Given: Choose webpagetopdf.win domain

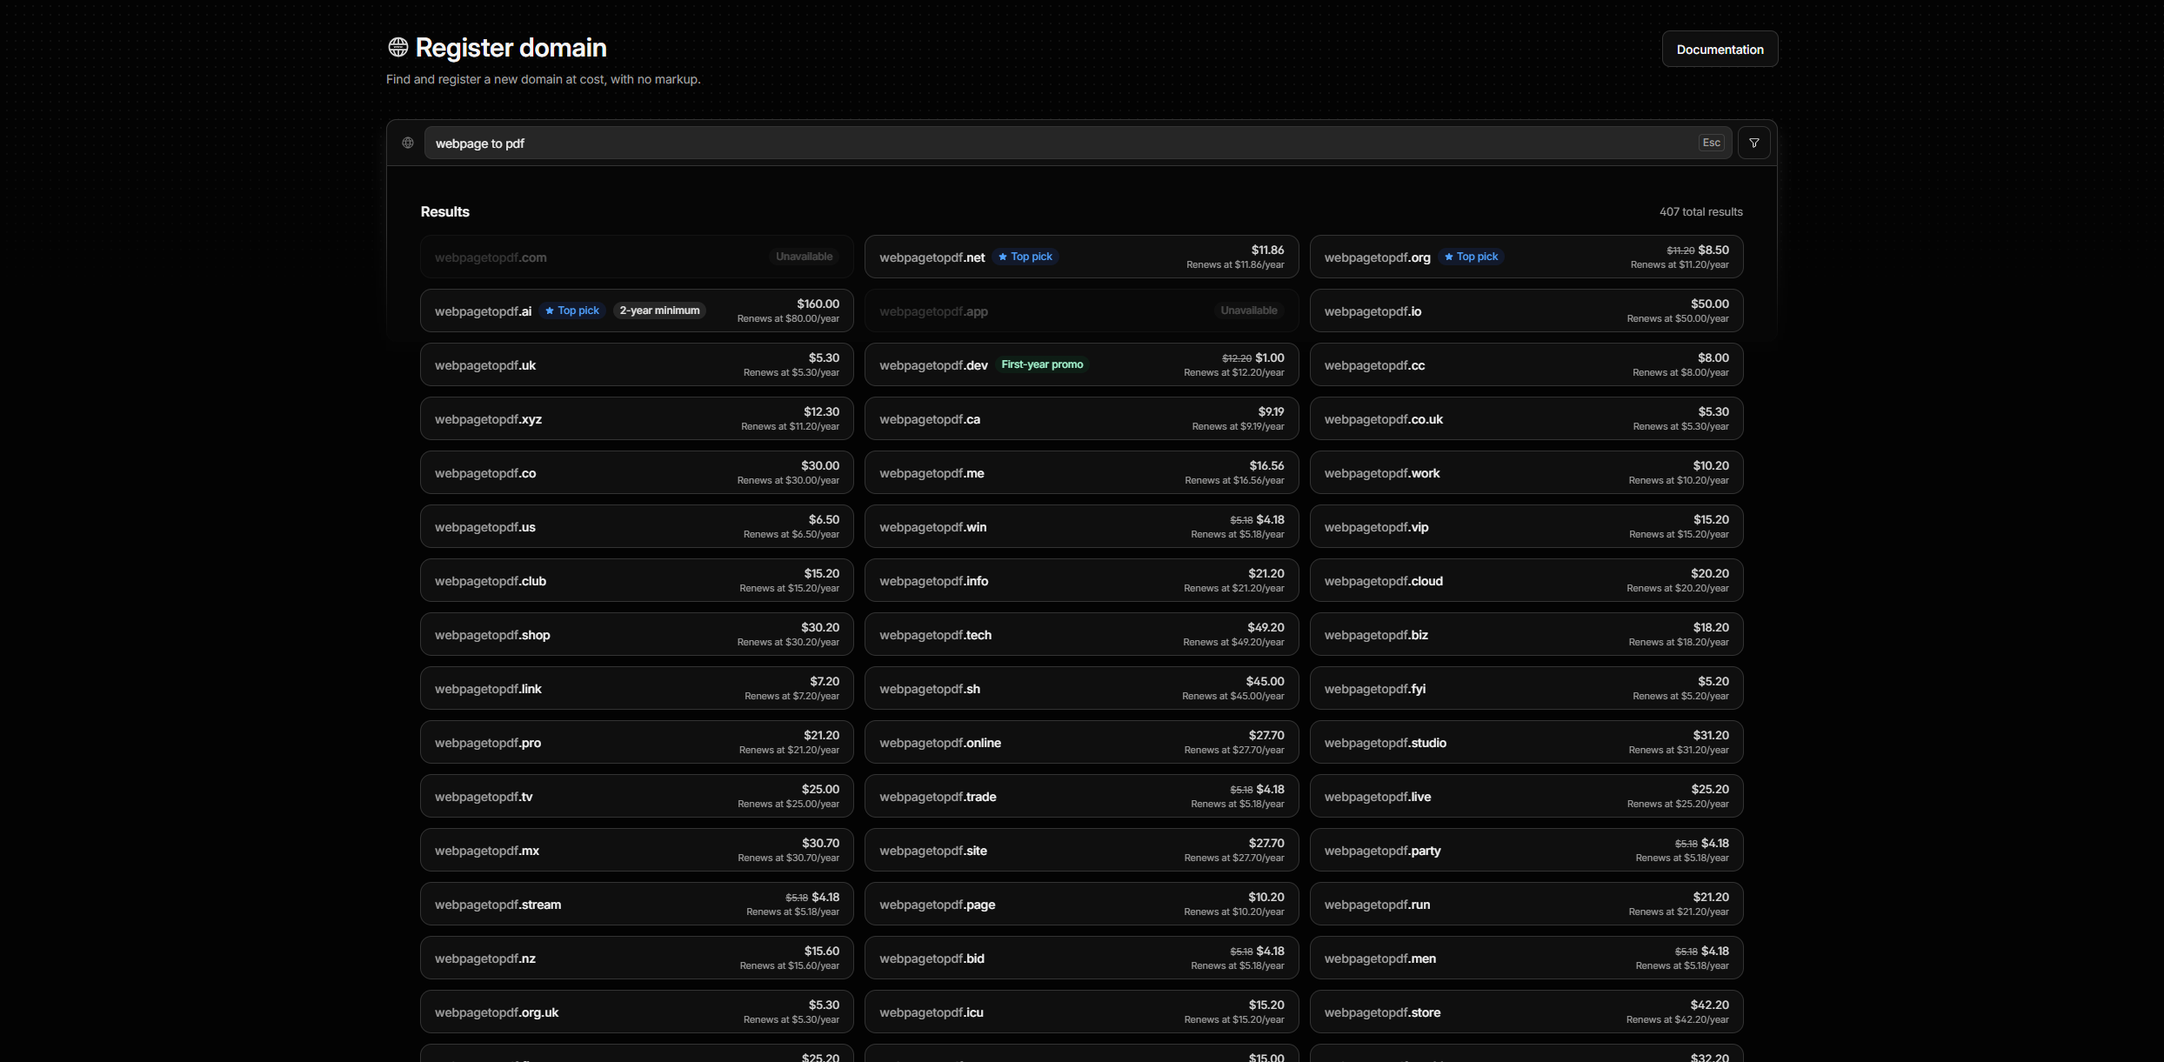Looking at the screenshot, I should (x=1081, y=526).
